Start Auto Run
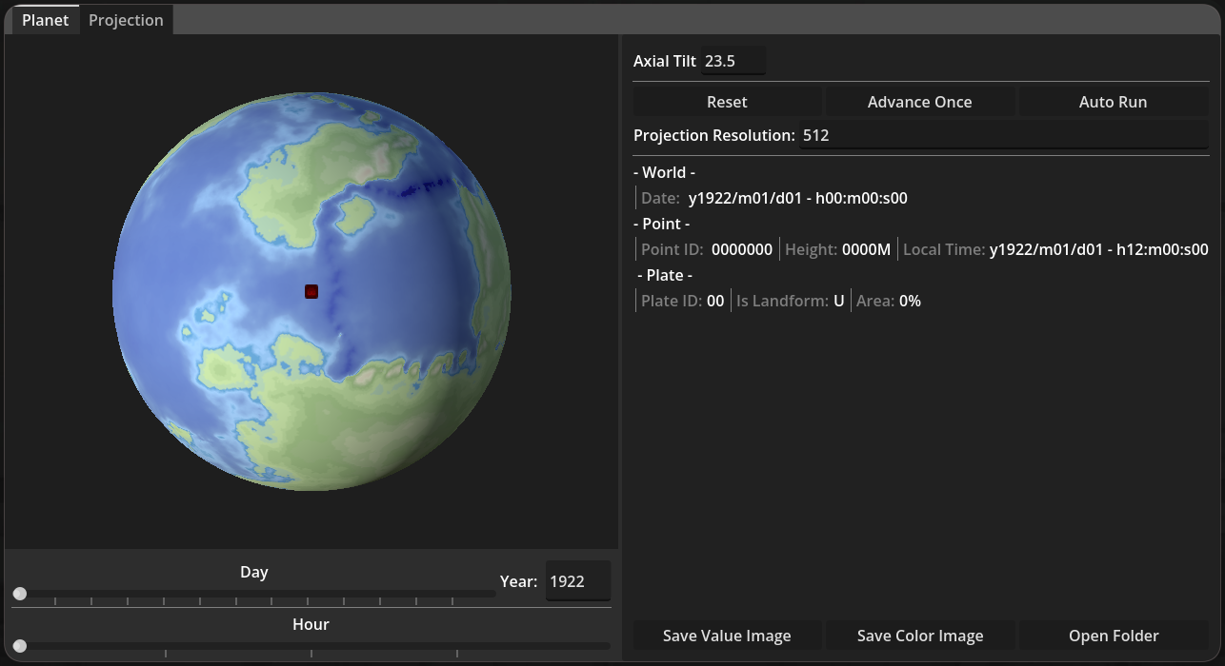 coord(1112,102)
